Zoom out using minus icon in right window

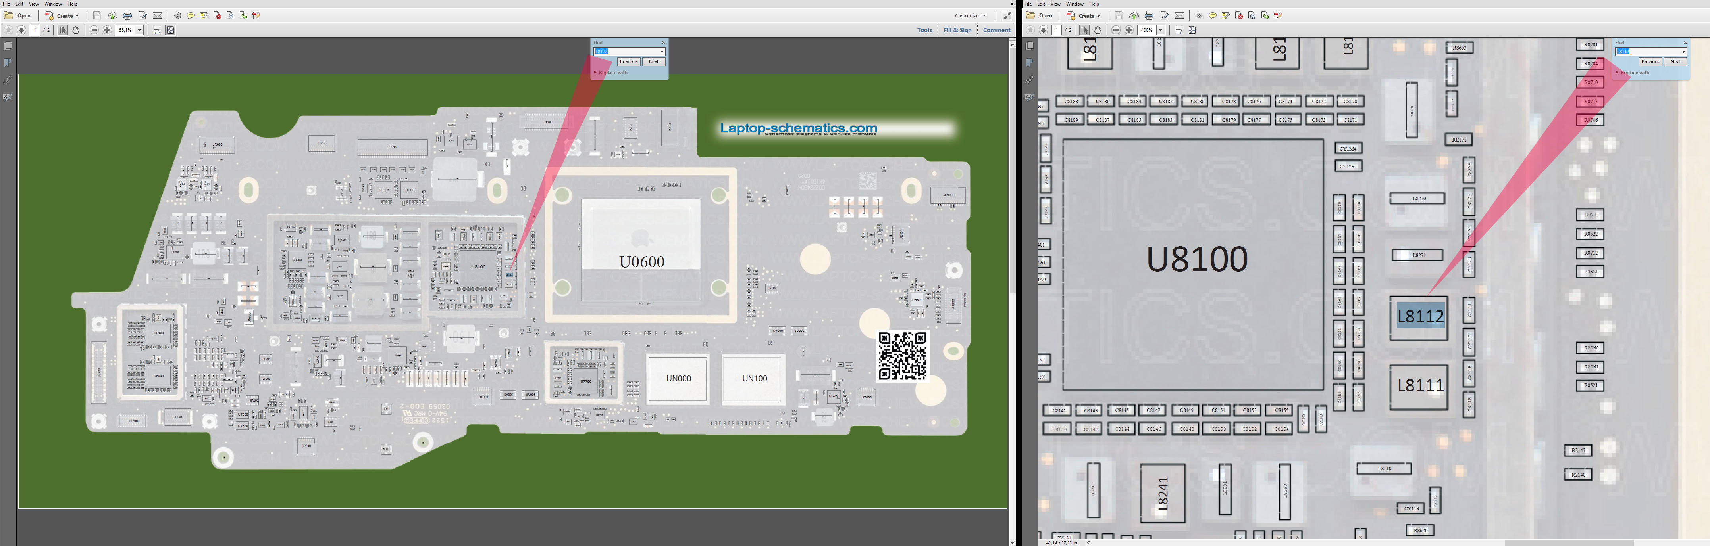tap(1116, 30)
